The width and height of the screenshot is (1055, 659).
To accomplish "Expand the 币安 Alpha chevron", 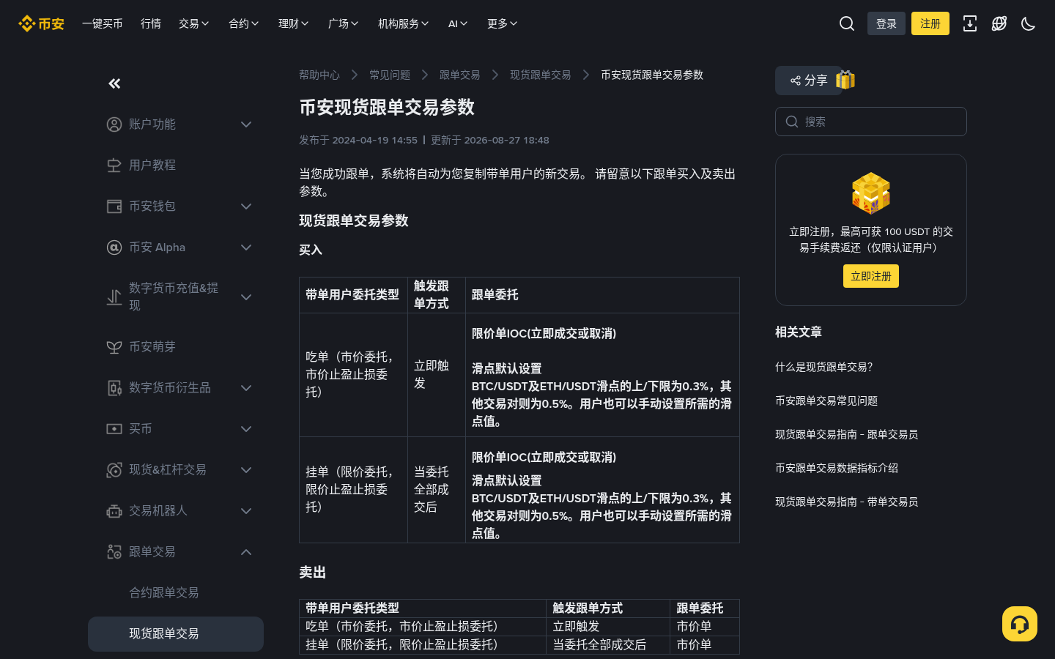I will [246, 247].
